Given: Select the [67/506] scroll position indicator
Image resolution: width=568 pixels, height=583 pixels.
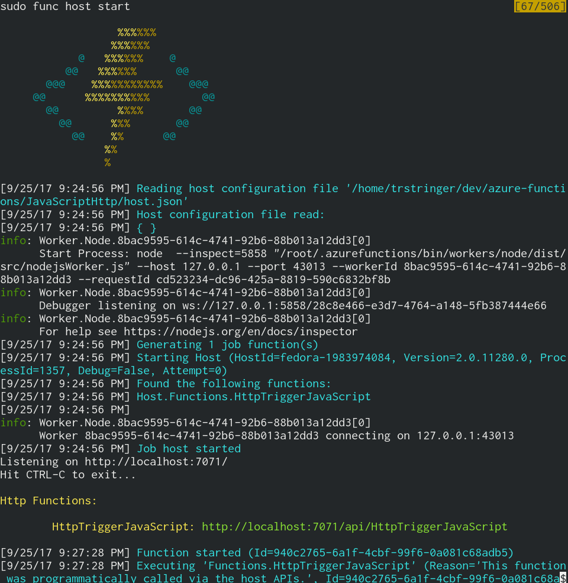Looking at the screenshot, I should click(x=540, y=7).
